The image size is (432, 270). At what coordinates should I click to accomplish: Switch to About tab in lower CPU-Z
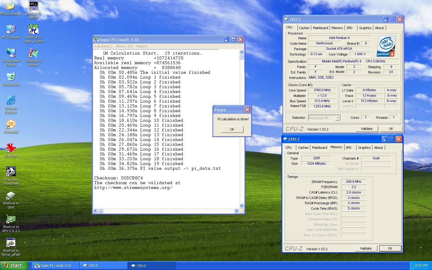click(379, 148)
